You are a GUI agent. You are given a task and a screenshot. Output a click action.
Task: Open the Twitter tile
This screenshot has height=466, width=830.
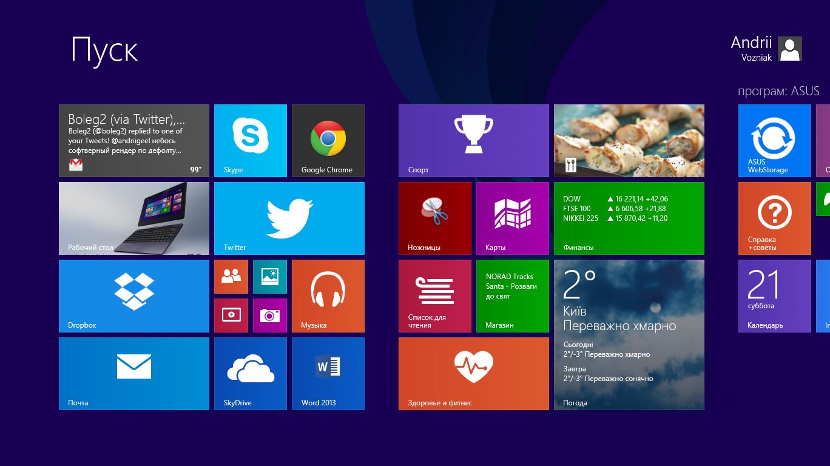[x=289, y=218]
